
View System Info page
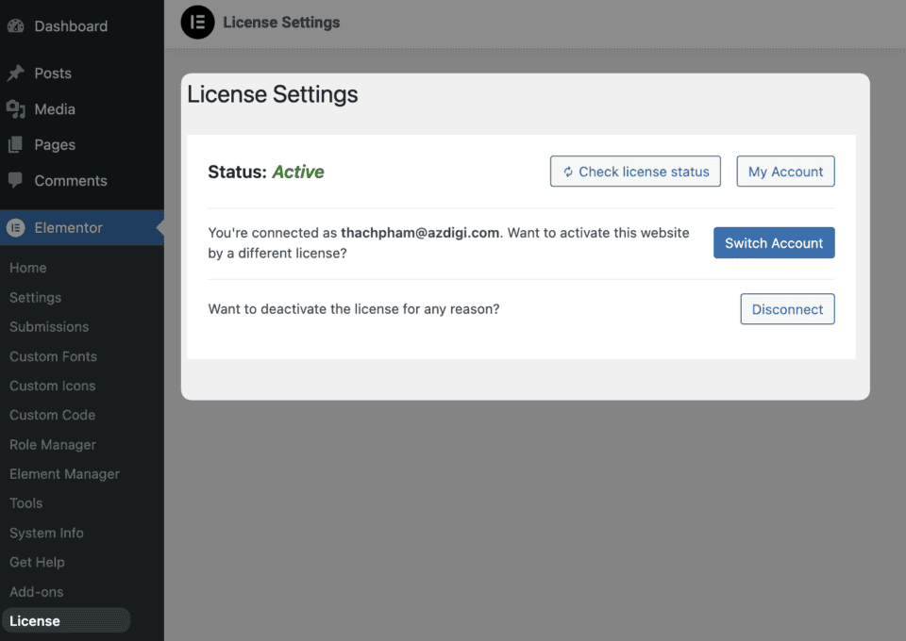[x=46, y=533]
